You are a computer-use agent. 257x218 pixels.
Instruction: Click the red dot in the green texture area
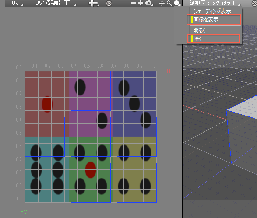click(x=91, y=170)
